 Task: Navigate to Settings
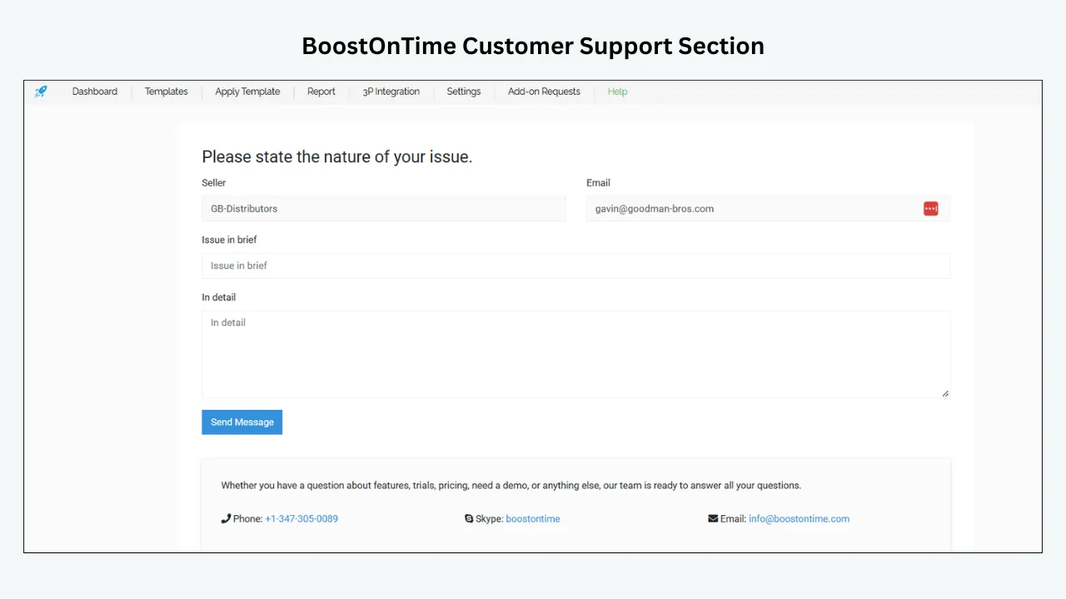(464, 92)
